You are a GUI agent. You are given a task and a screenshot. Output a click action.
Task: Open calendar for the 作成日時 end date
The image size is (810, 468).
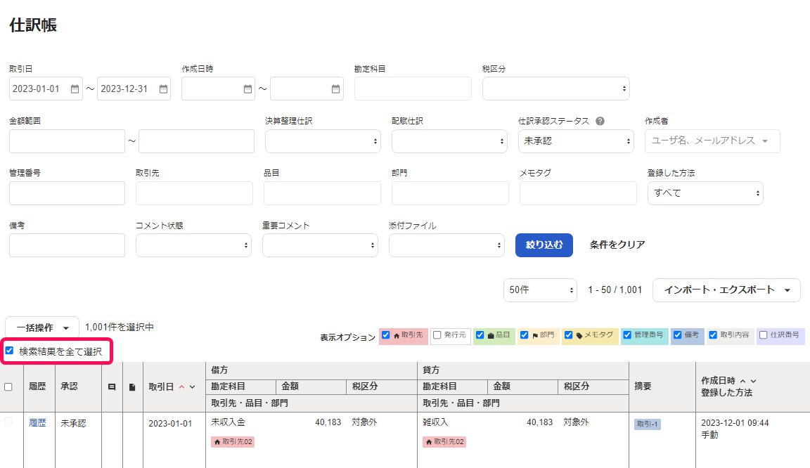(x=336, y=89)
